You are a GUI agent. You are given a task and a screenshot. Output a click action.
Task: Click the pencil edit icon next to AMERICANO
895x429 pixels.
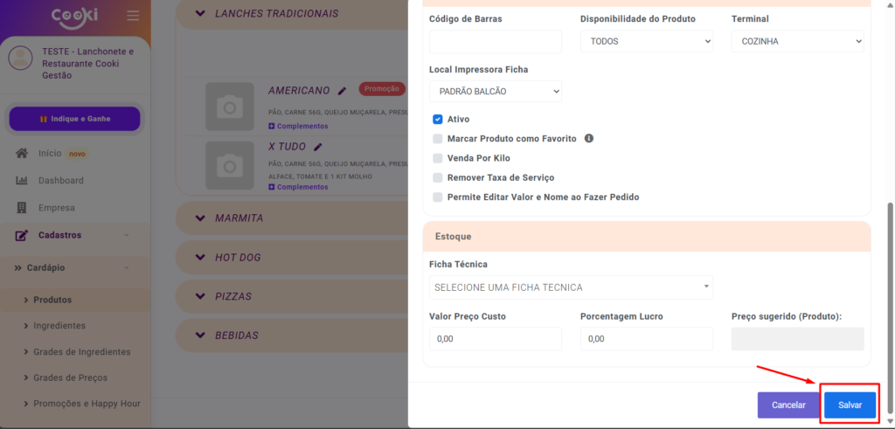[343, 91]
